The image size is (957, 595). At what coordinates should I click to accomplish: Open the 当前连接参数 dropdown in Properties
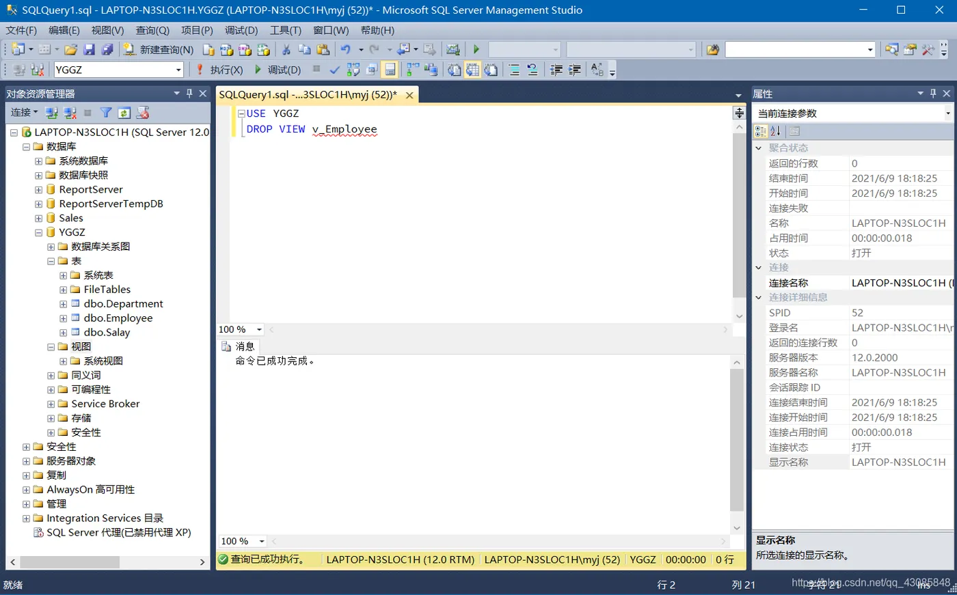947,113
